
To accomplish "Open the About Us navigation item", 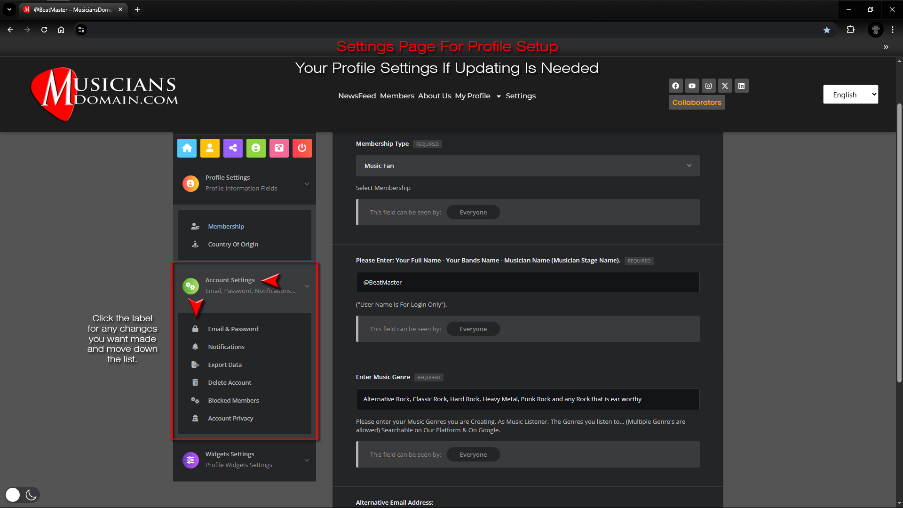I will pos(435,96).
